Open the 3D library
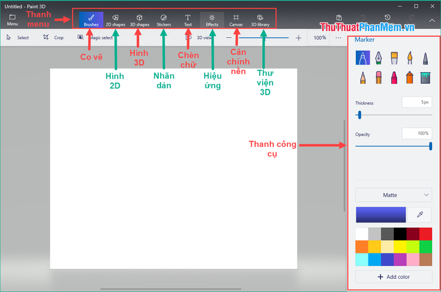Image resolution: width=441 pixels, height=292 pixels. [x=260, y=20]
